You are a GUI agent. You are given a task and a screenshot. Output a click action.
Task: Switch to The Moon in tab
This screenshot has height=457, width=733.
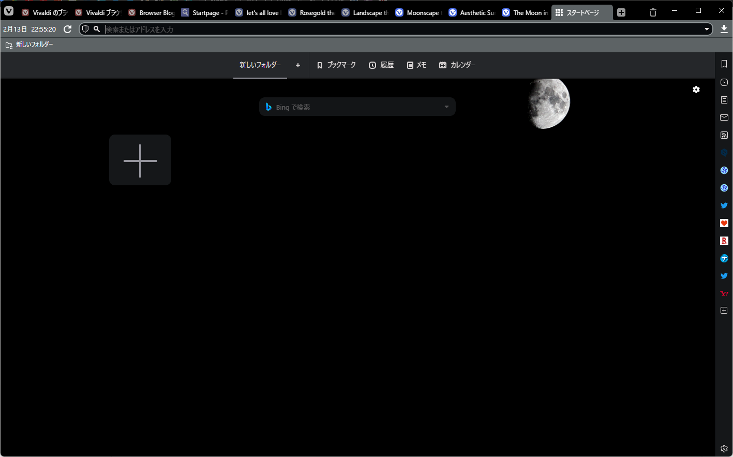(x=525, y=12)
